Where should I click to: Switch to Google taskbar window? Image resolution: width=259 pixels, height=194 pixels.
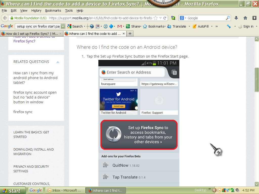[35, 190]
